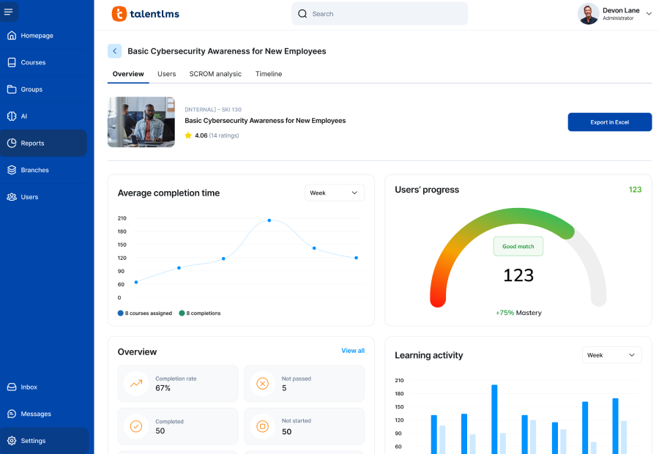The height and width of the screenshot is (454, 659).
Task: Click the Completion rate 67% card
Action: tap(178, 384)
